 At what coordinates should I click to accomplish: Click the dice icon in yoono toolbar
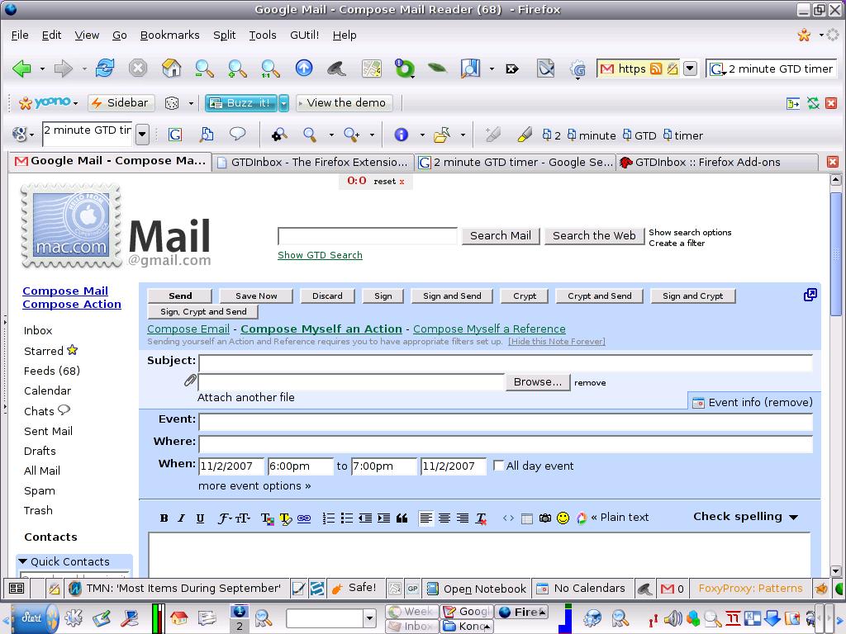point(172,103)
